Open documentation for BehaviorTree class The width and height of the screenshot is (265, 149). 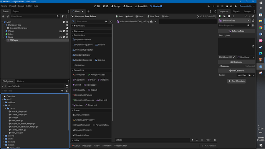coord(253,21)
